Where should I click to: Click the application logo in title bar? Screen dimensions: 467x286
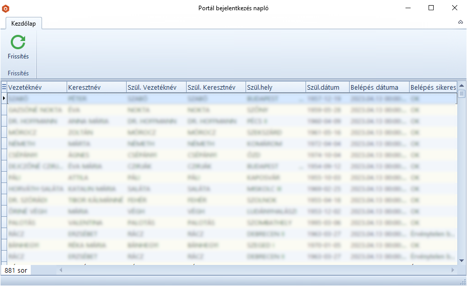(x=6, y=8)
